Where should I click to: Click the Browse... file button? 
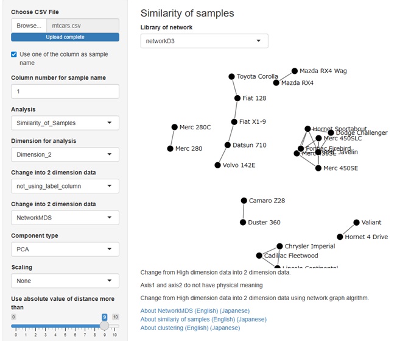pos(28,26)
